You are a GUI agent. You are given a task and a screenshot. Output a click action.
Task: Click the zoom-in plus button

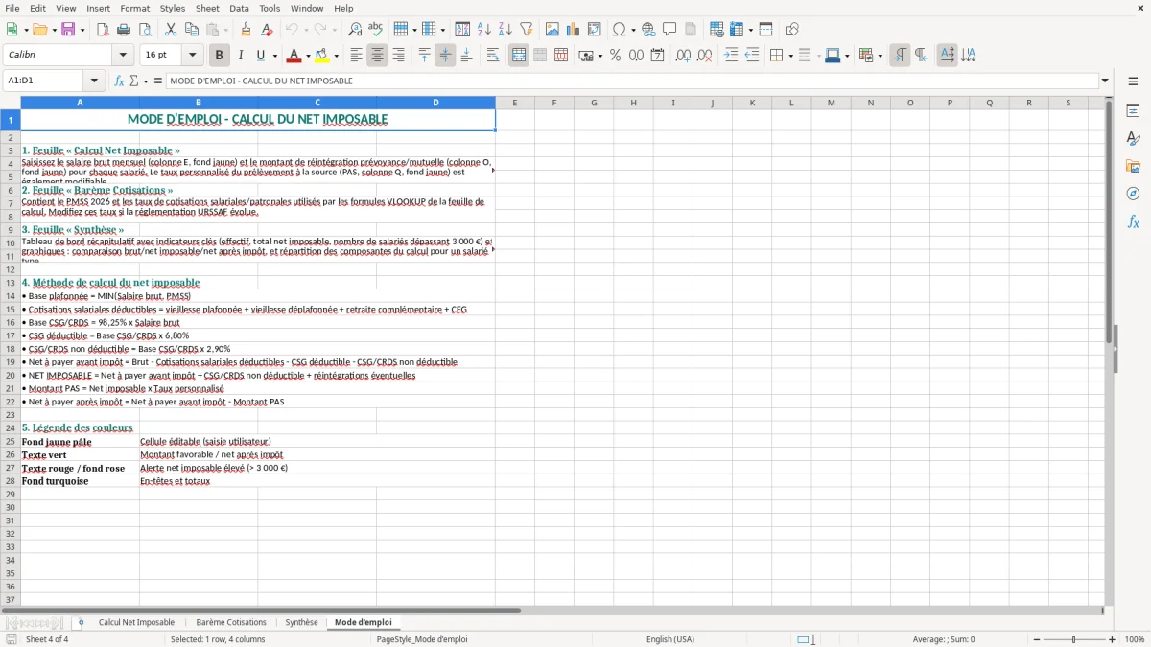point(1113,639)
